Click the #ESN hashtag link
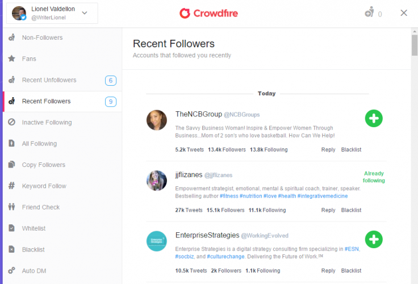Screen dimensions: 418x284 (352, 249)
